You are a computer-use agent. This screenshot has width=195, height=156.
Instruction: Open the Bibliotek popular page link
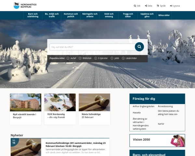[87, 58]
